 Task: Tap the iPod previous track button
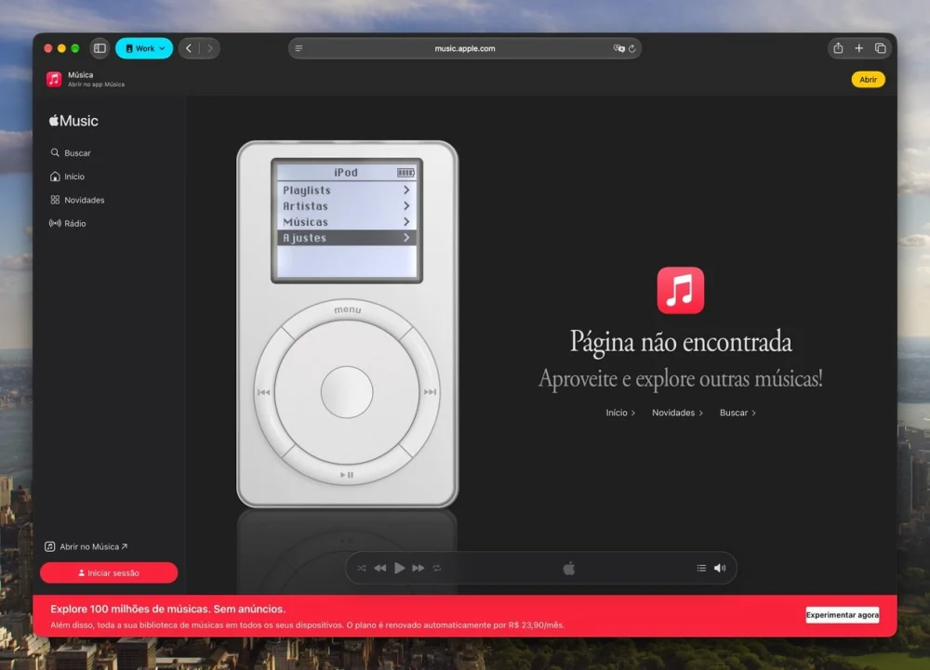(x=264, y=392)
